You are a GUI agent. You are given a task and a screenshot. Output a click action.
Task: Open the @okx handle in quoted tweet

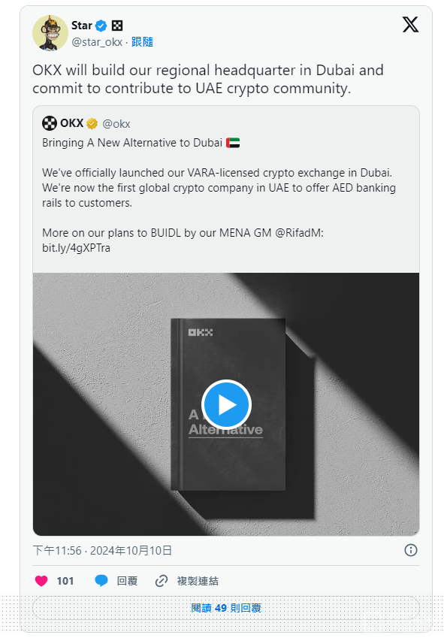pos(116,124)
